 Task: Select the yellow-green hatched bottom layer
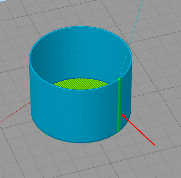coord(81,84)
